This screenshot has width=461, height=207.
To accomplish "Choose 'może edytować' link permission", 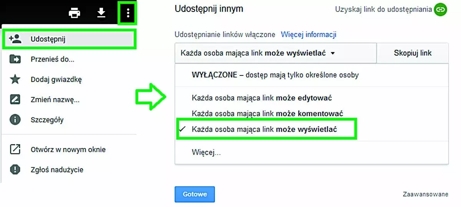I will [x=262, y=98].
